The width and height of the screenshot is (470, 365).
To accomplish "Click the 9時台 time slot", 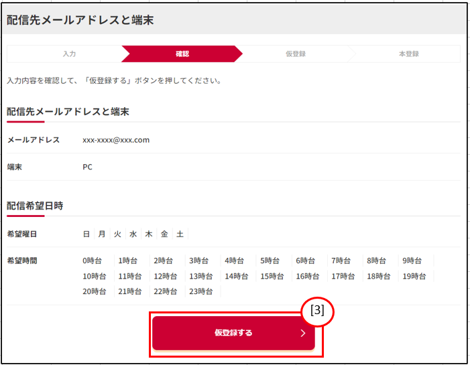I will 412,261.
